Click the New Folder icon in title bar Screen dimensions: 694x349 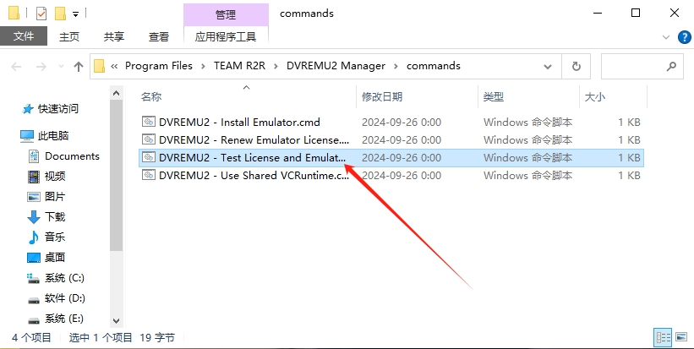click(59, 14)
